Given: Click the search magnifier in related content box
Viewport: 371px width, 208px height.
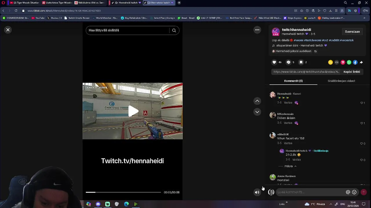Looking at the screenshot, I should coord(174,30).
